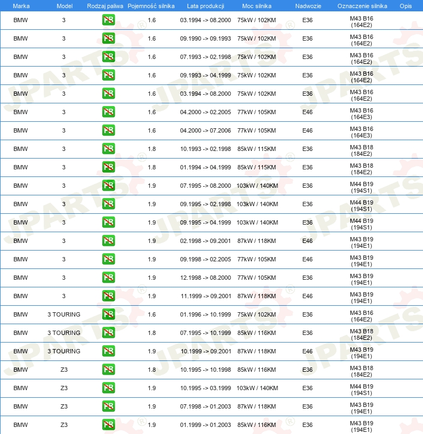Click the Opis column header
The image size is (423, 434).
coord(406,6)
